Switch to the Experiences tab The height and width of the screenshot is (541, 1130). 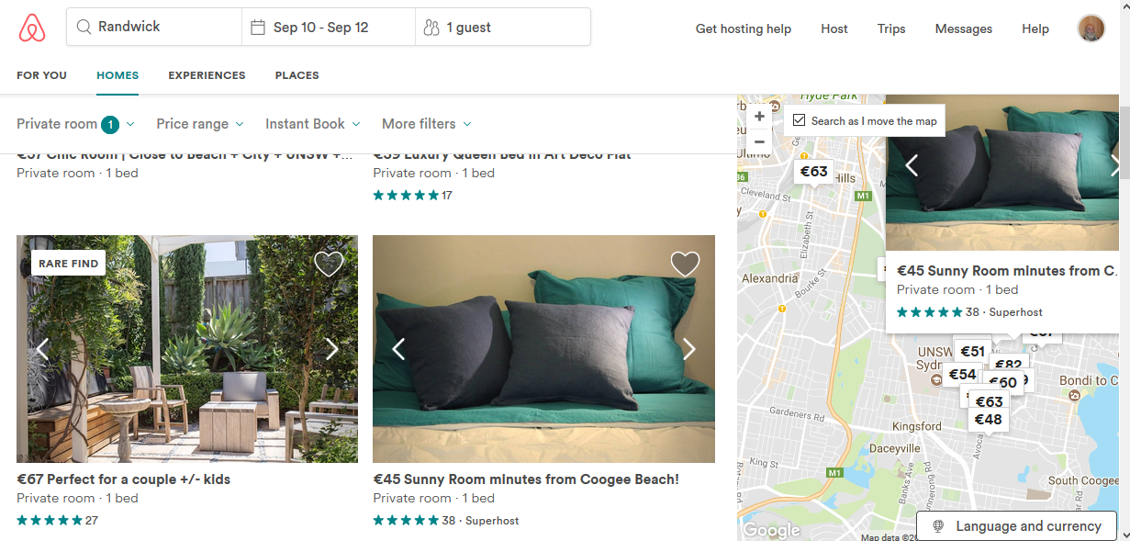tap(207, 75)
